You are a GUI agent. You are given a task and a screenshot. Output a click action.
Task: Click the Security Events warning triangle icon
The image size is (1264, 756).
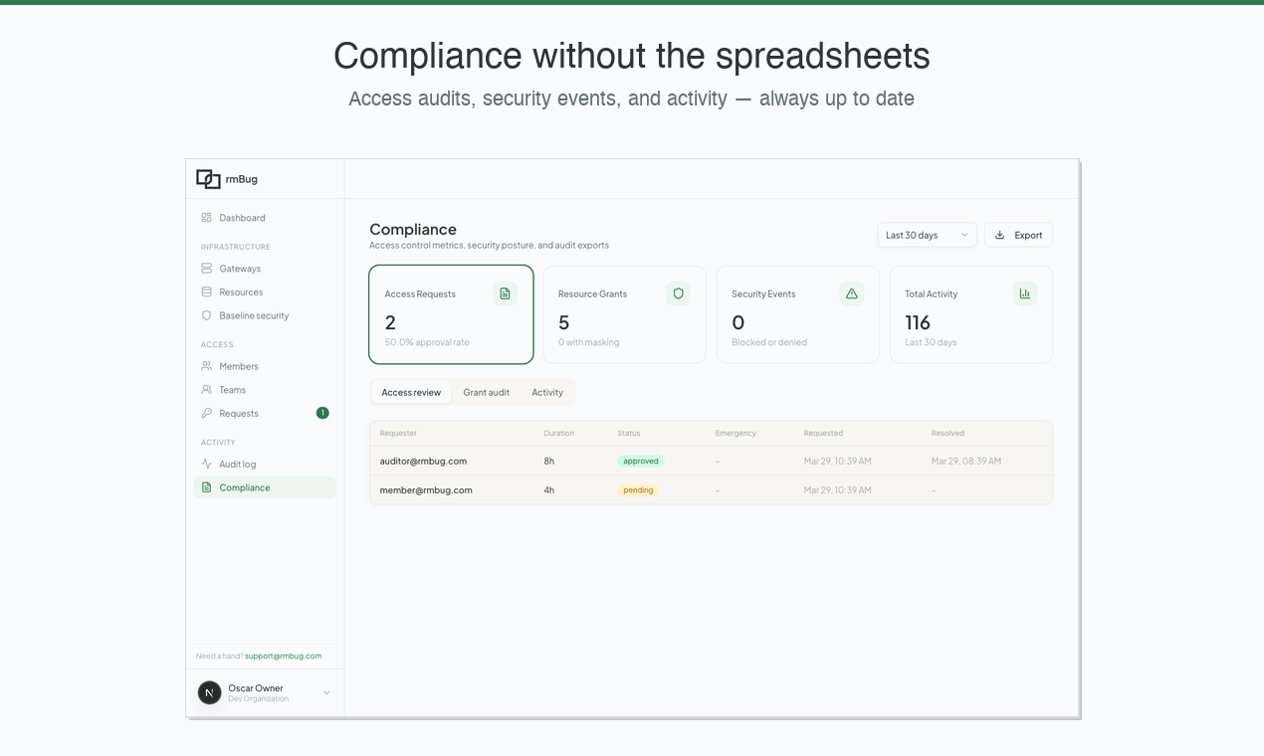tap(851, 293)
